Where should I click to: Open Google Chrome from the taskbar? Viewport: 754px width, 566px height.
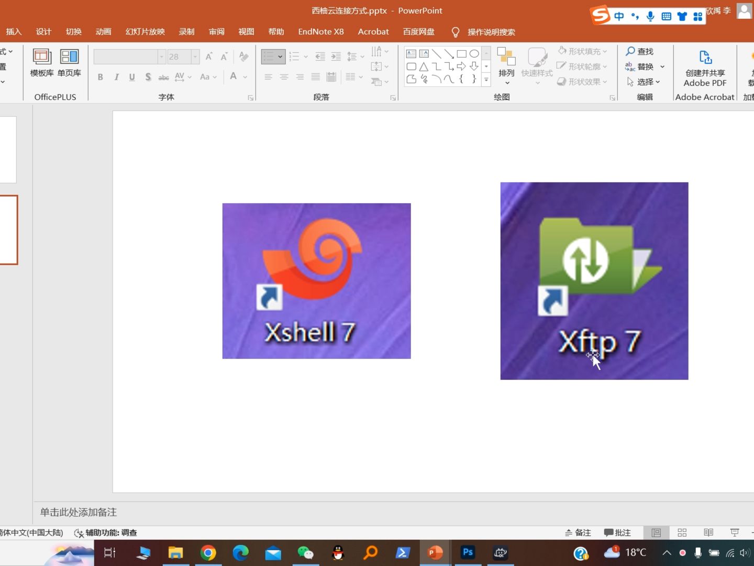208,553
